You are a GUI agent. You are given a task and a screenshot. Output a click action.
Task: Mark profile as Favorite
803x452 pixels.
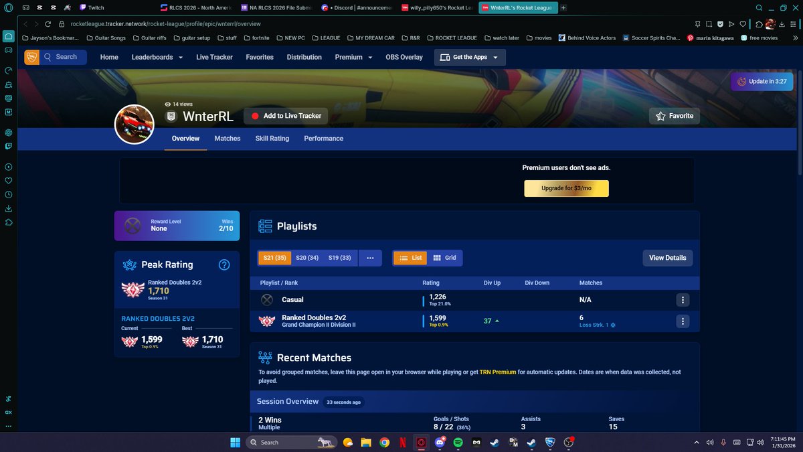pyautogui.click(x=675, y=116)
